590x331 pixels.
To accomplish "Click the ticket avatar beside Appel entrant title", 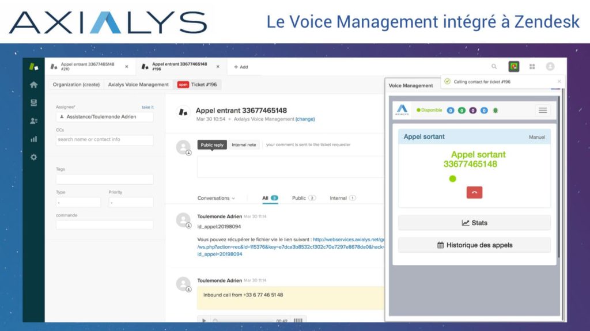I will 183,112.
